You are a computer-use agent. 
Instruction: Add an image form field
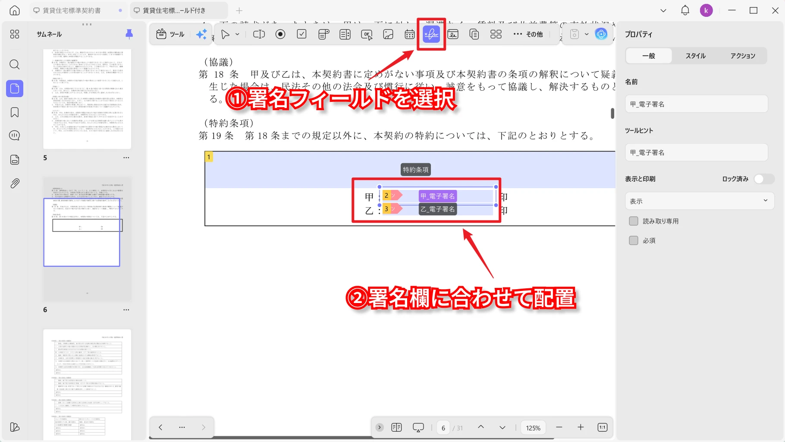click(388, 34)
